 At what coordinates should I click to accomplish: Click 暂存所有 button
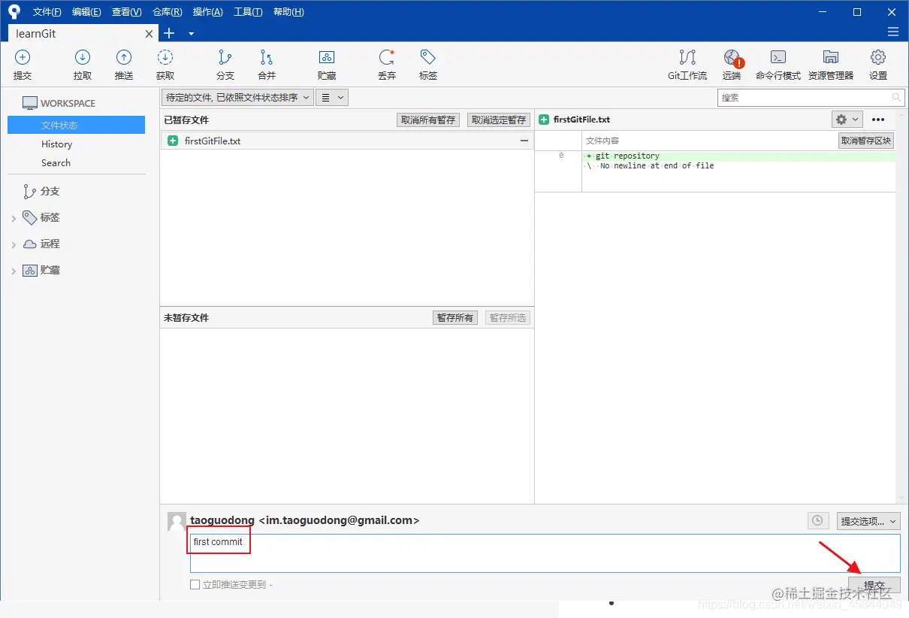point(455,317)
